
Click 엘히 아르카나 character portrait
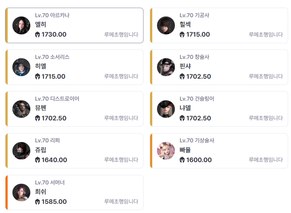(x=21, y=26)
